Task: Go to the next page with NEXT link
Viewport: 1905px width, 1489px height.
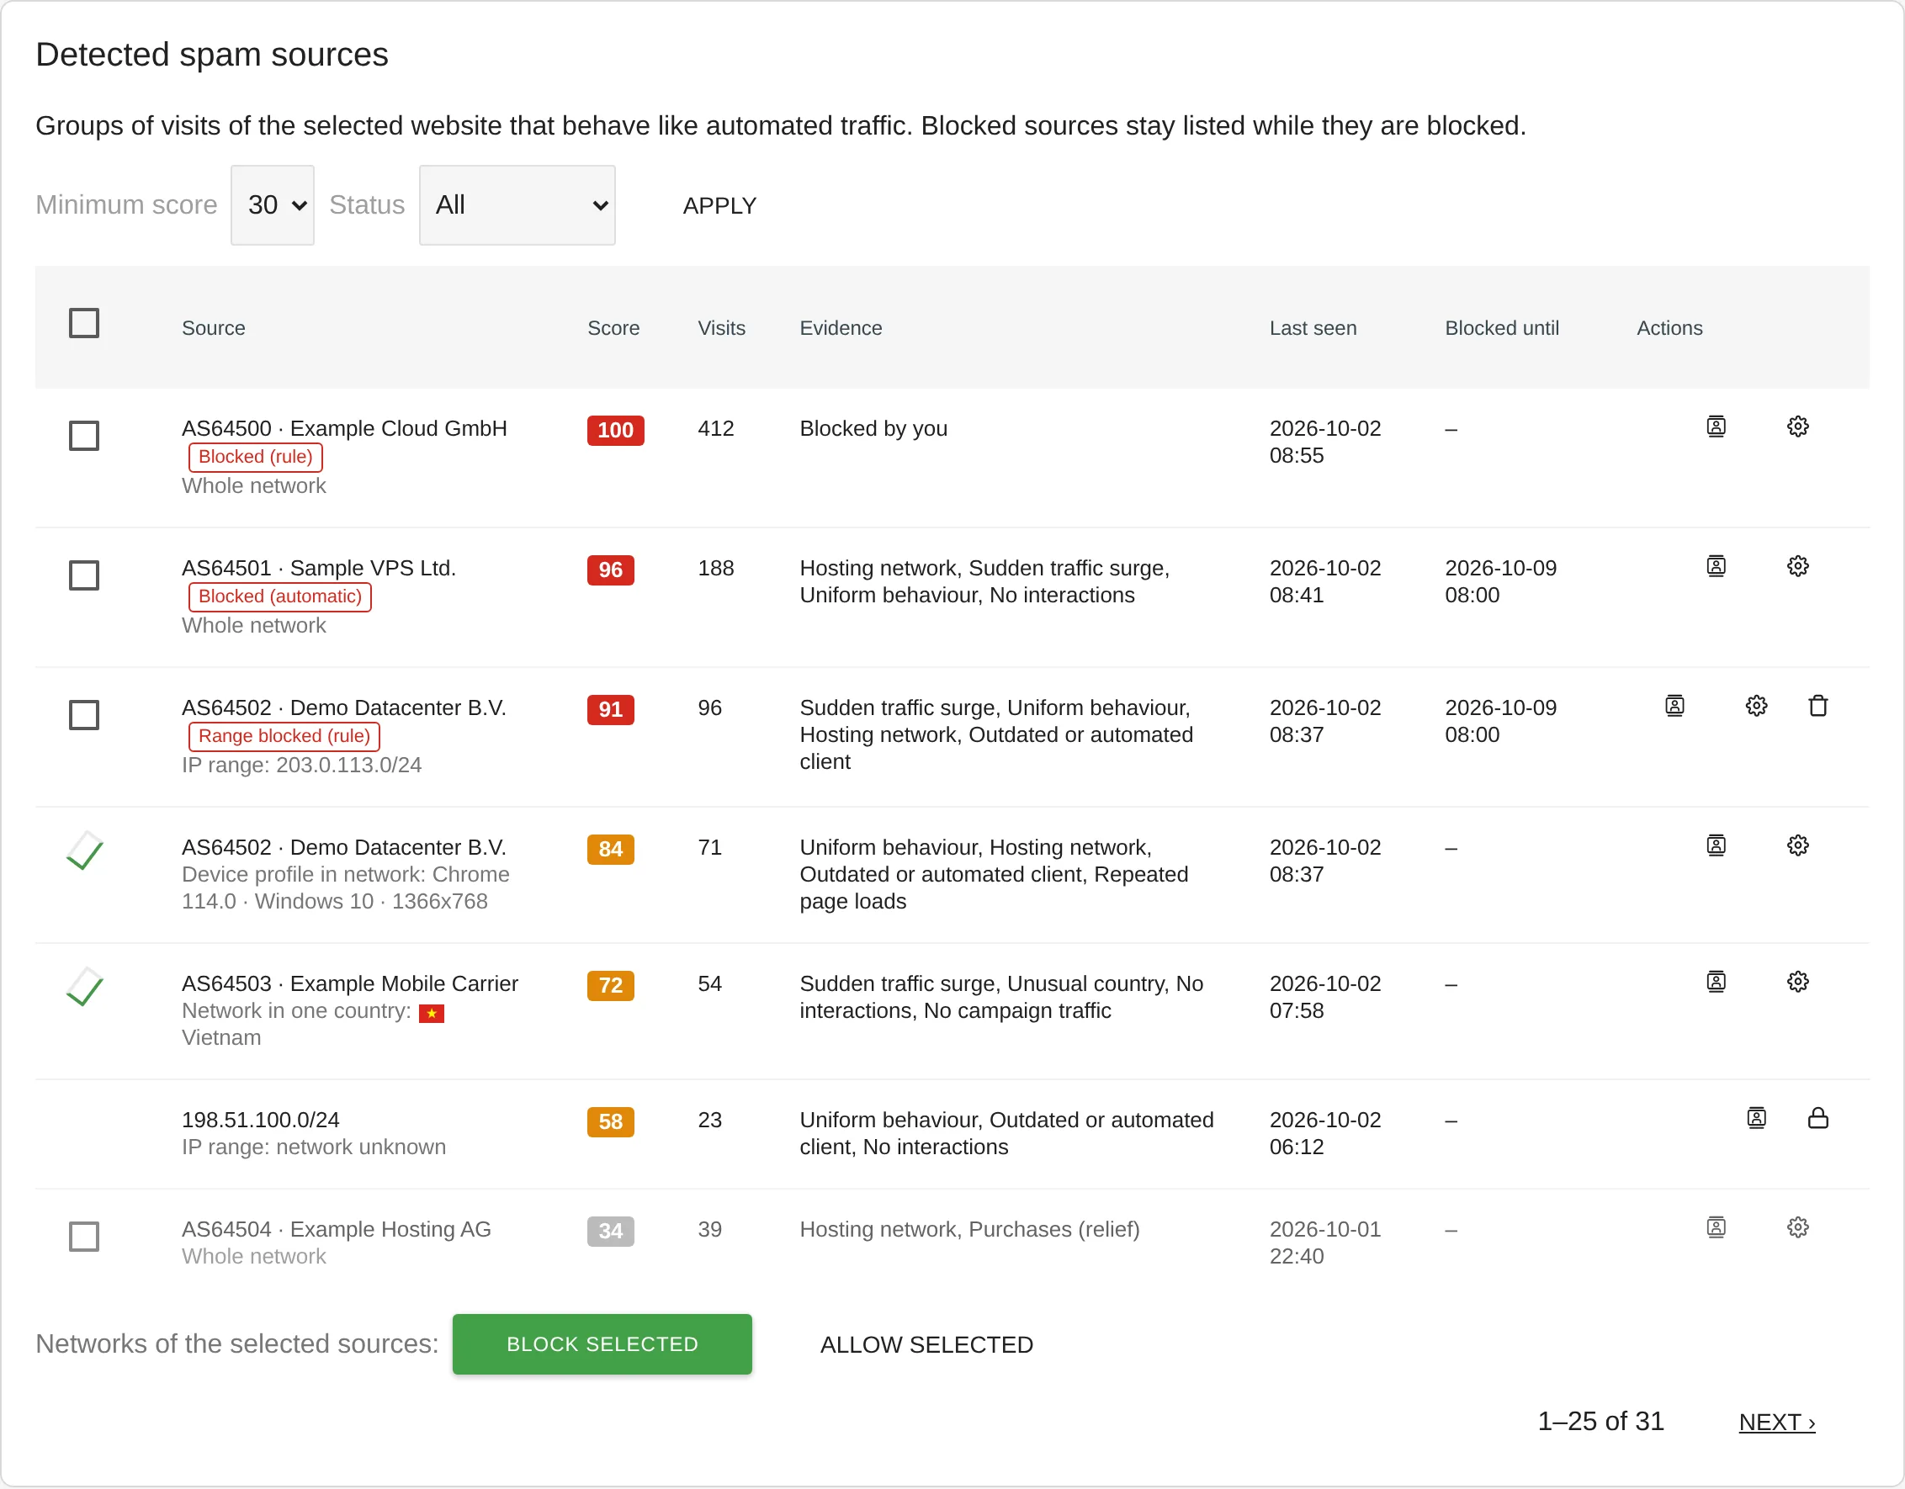Action: click(x=1777, y=1423)
